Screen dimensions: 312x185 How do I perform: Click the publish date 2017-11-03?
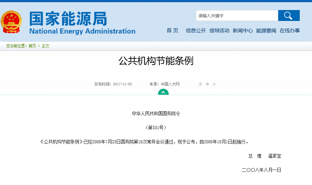pos(122,84)
